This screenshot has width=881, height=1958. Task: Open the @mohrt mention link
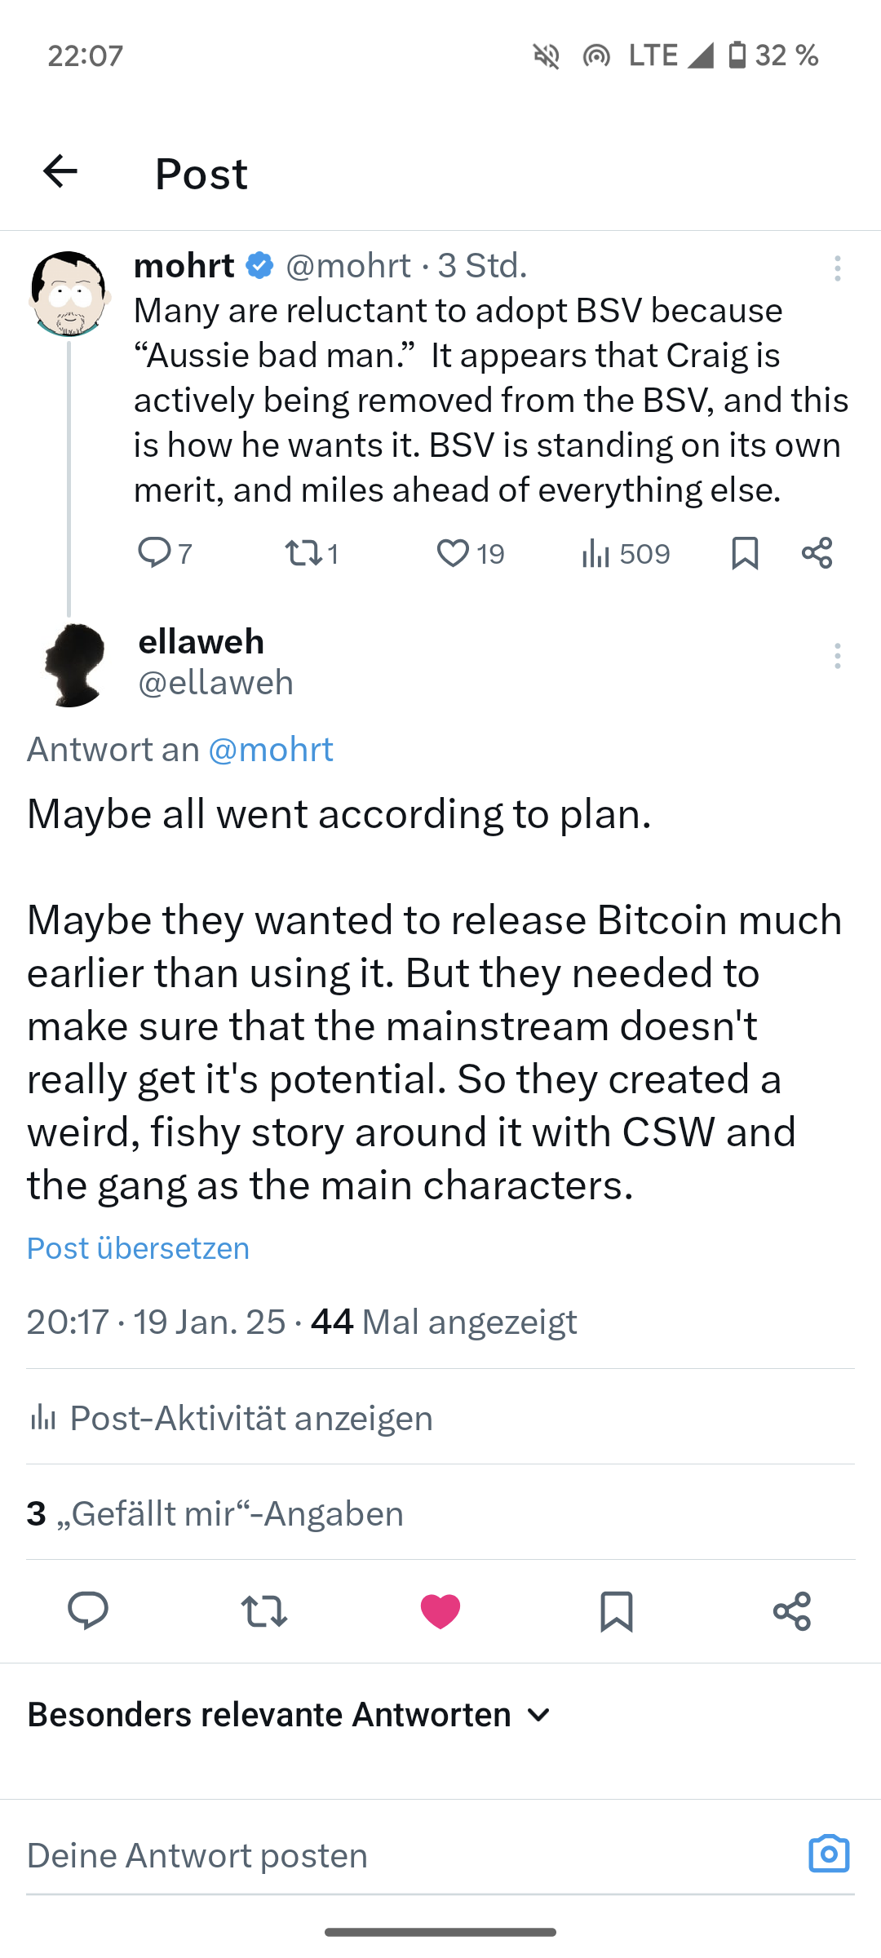tap(271, 749)
